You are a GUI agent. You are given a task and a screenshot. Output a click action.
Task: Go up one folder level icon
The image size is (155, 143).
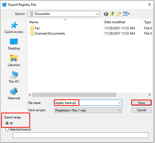[112, 14]
